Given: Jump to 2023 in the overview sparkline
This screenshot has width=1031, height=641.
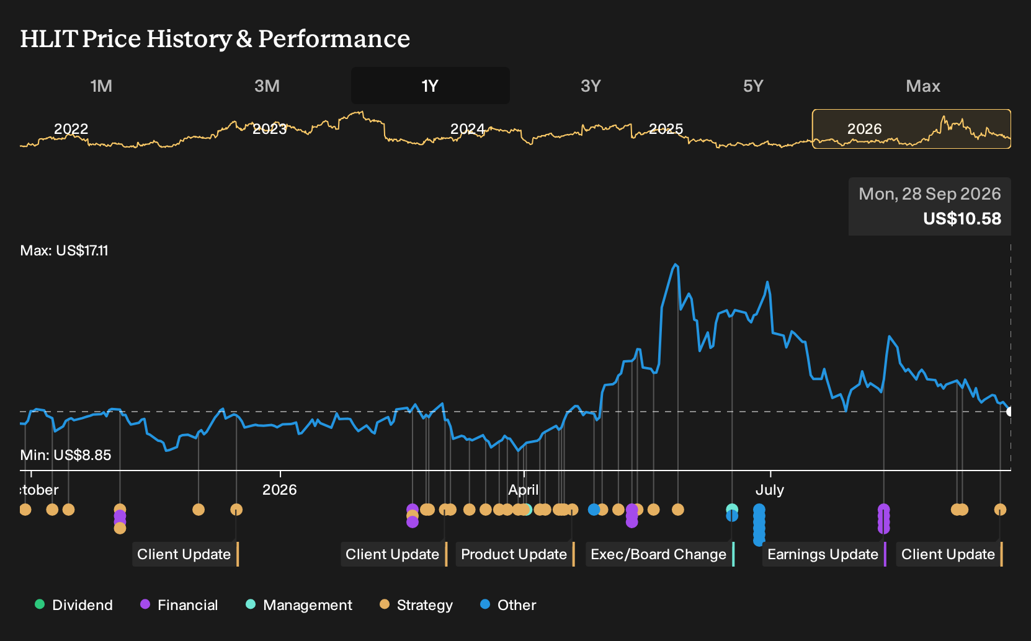Looking at the screenshot, I should (x=269, y=129).
